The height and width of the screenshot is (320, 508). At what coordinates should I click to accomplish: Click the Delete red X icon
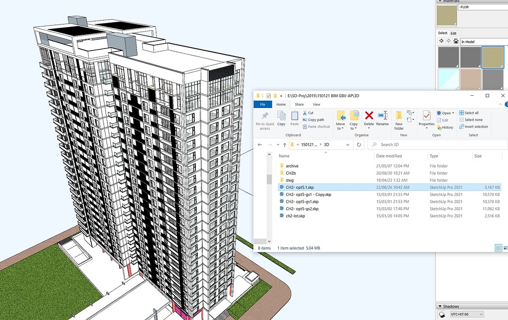(369, 116)
